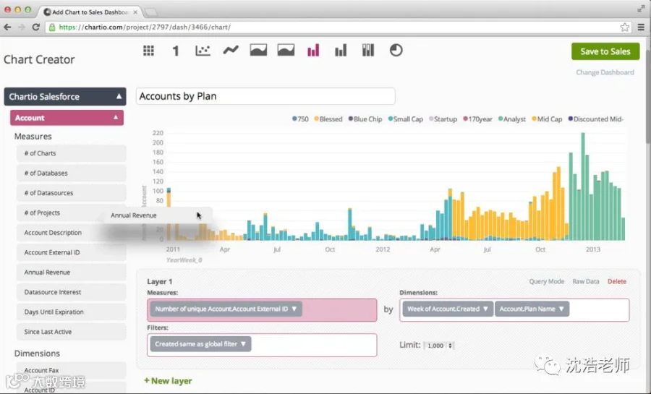Select the Account External ID measure
Viewport: 651px width, 394px height.
[x=71, y=252]
